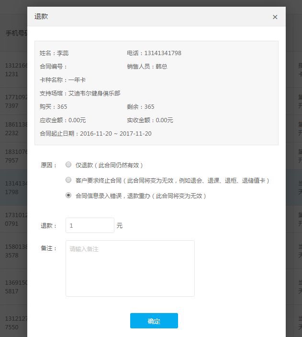Click the contract date range 2016-11-20 ~ 2017-11-20
Image resolution: width=302 pixels, height=337 pixels.
coord(115,134)
